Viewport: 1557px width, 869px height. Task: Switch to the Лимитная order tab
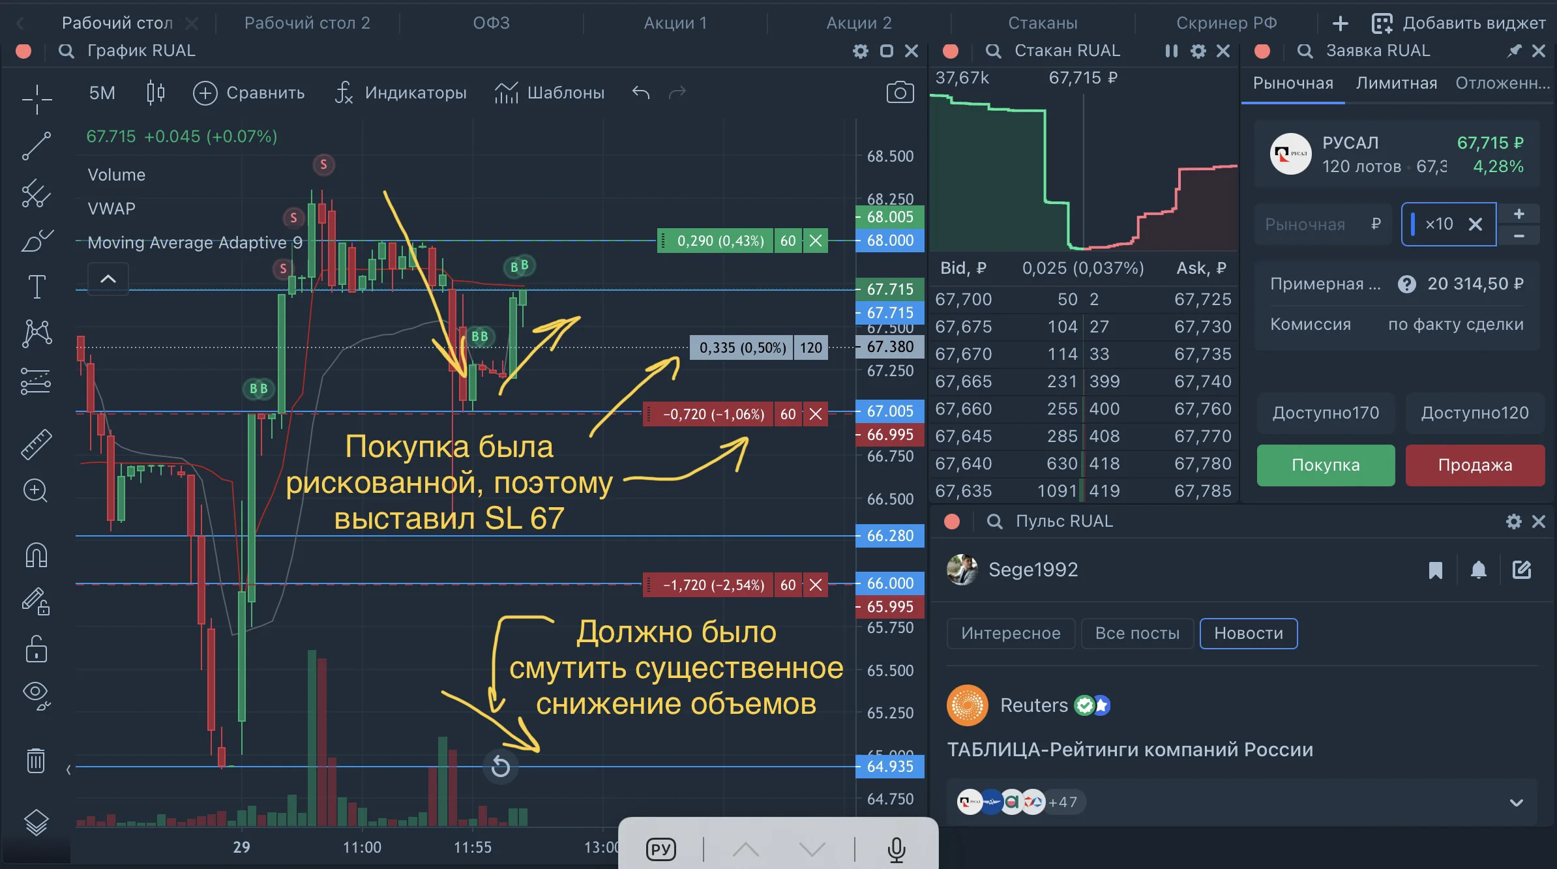1397,83
